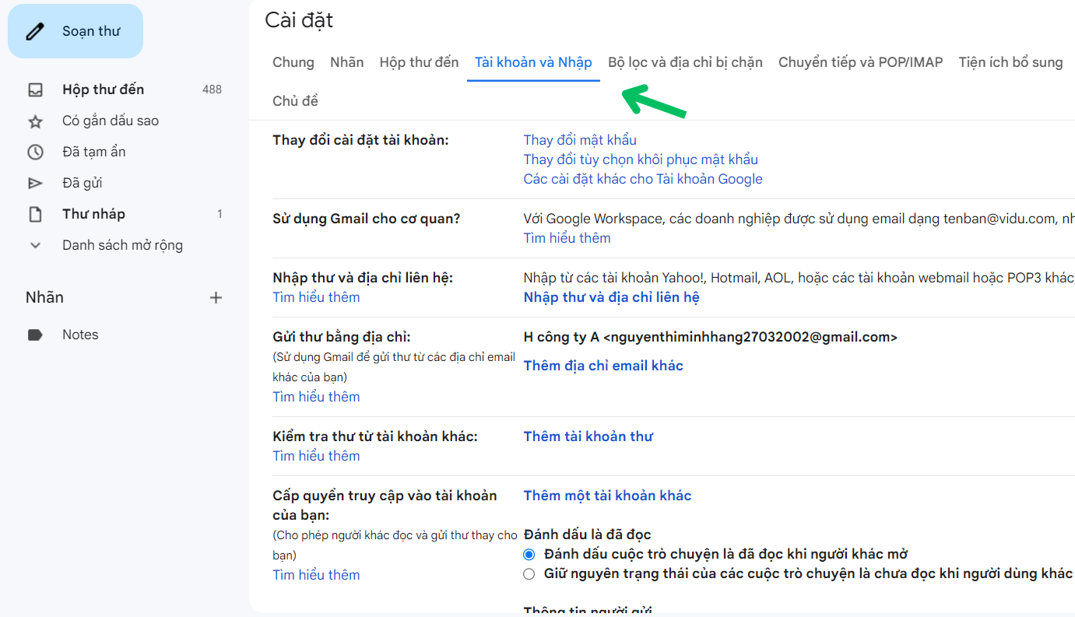This screenshot has width=1075, height=617.
Task: Click the Inbox tray icon
Action: point(35,89)
